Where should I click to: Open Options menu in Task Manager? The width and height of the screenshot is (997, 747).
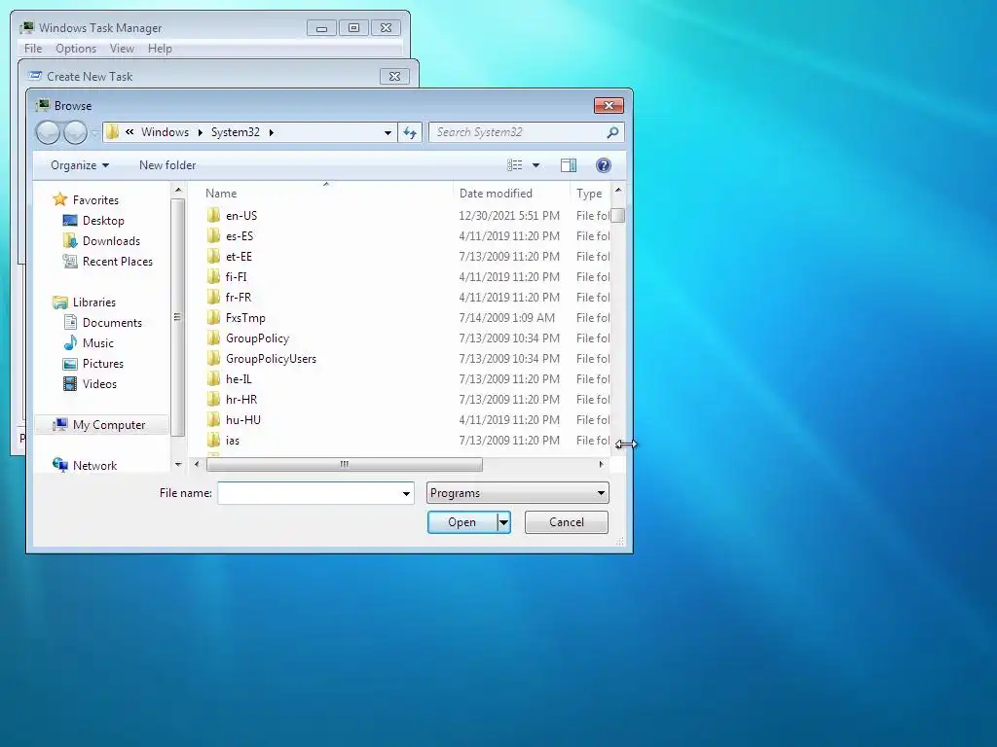pyautogui.click(x=76, y=49)
